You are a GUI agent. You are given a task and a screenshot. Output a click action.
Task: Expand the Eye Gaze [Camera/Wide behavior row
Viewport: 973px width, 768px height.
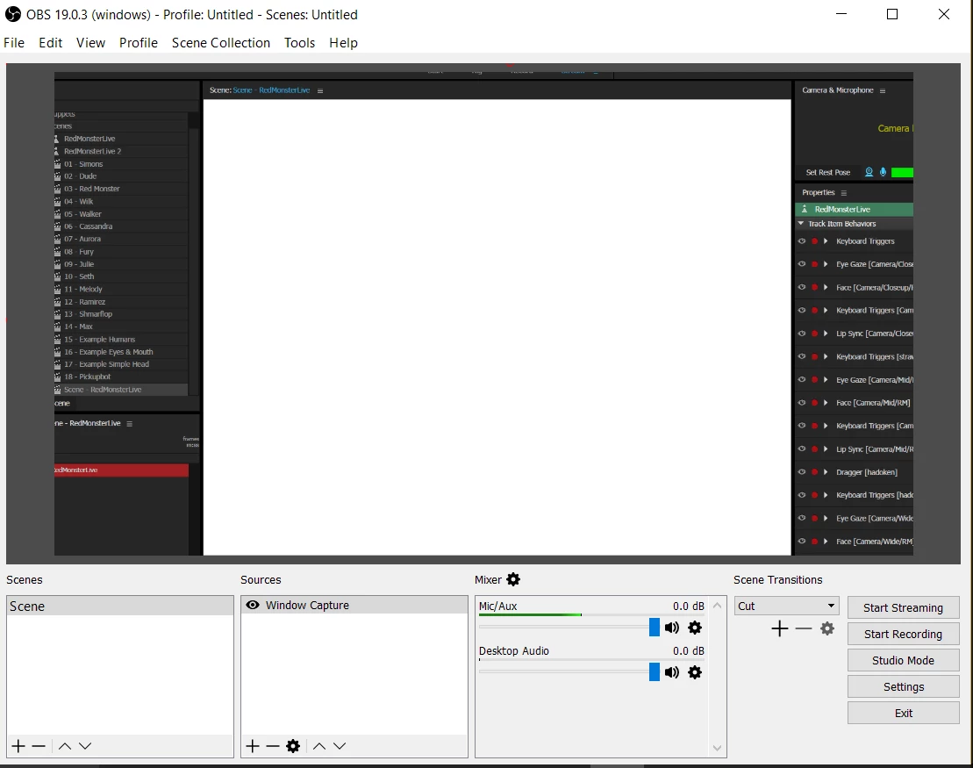pyautogui.click(x=826, y=519)
